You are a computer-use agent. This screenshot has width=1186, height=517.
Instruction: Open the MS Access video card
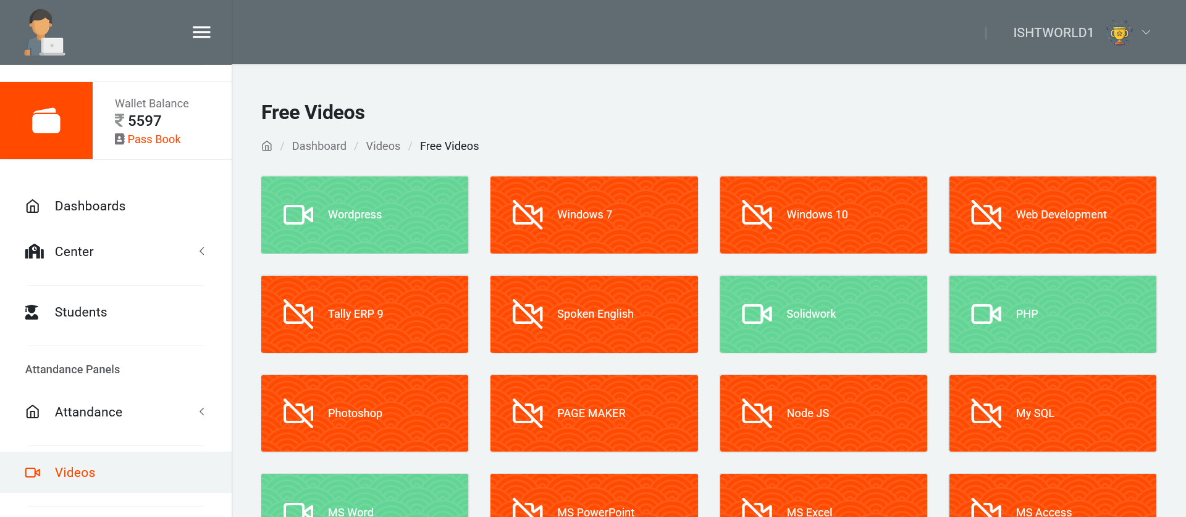tap(1053, 495)
